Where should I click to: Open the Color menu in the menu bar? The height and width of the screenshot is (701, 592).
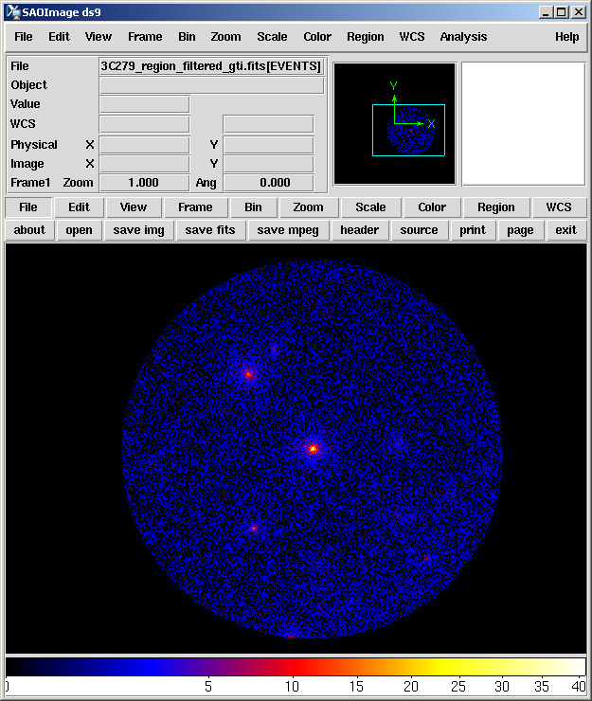click(317, 37)
